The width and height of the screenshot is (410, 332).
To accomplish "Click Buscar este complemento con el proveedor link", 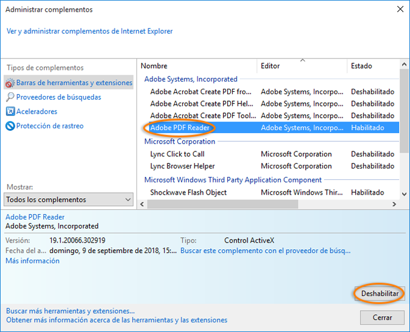I will [x=266, y=251].
